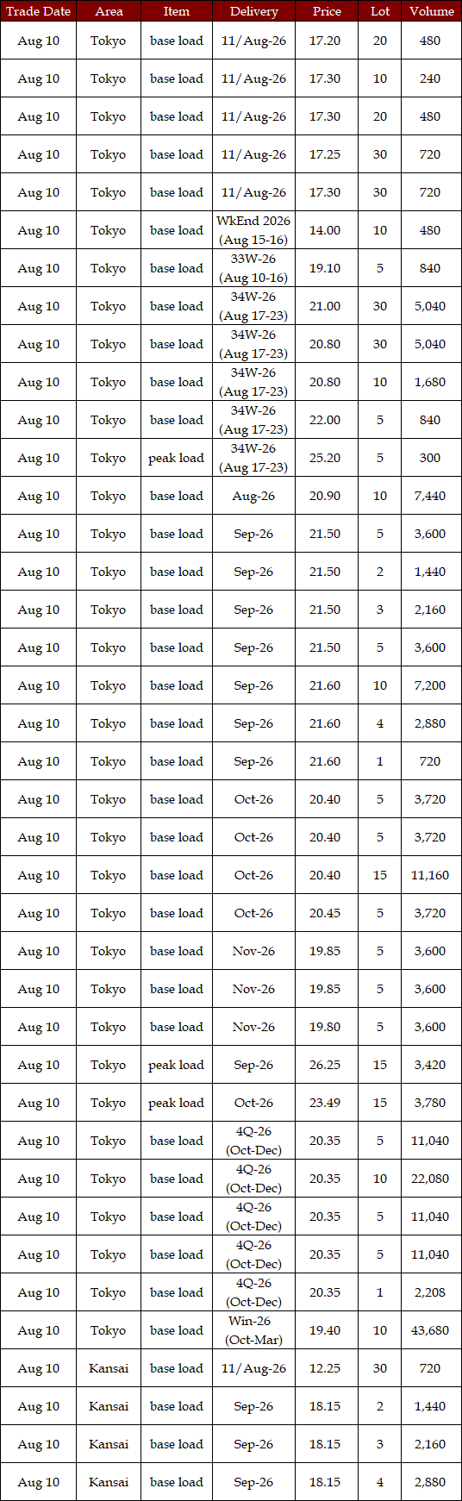Click the Trade Date column header
Screen dimensions: 462x1501
[38, 11]
